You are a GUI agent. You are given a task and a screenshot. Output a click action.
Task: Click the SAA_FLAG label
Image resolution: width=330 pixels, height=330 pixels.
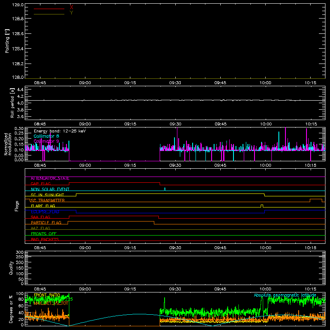click(40, 217)
